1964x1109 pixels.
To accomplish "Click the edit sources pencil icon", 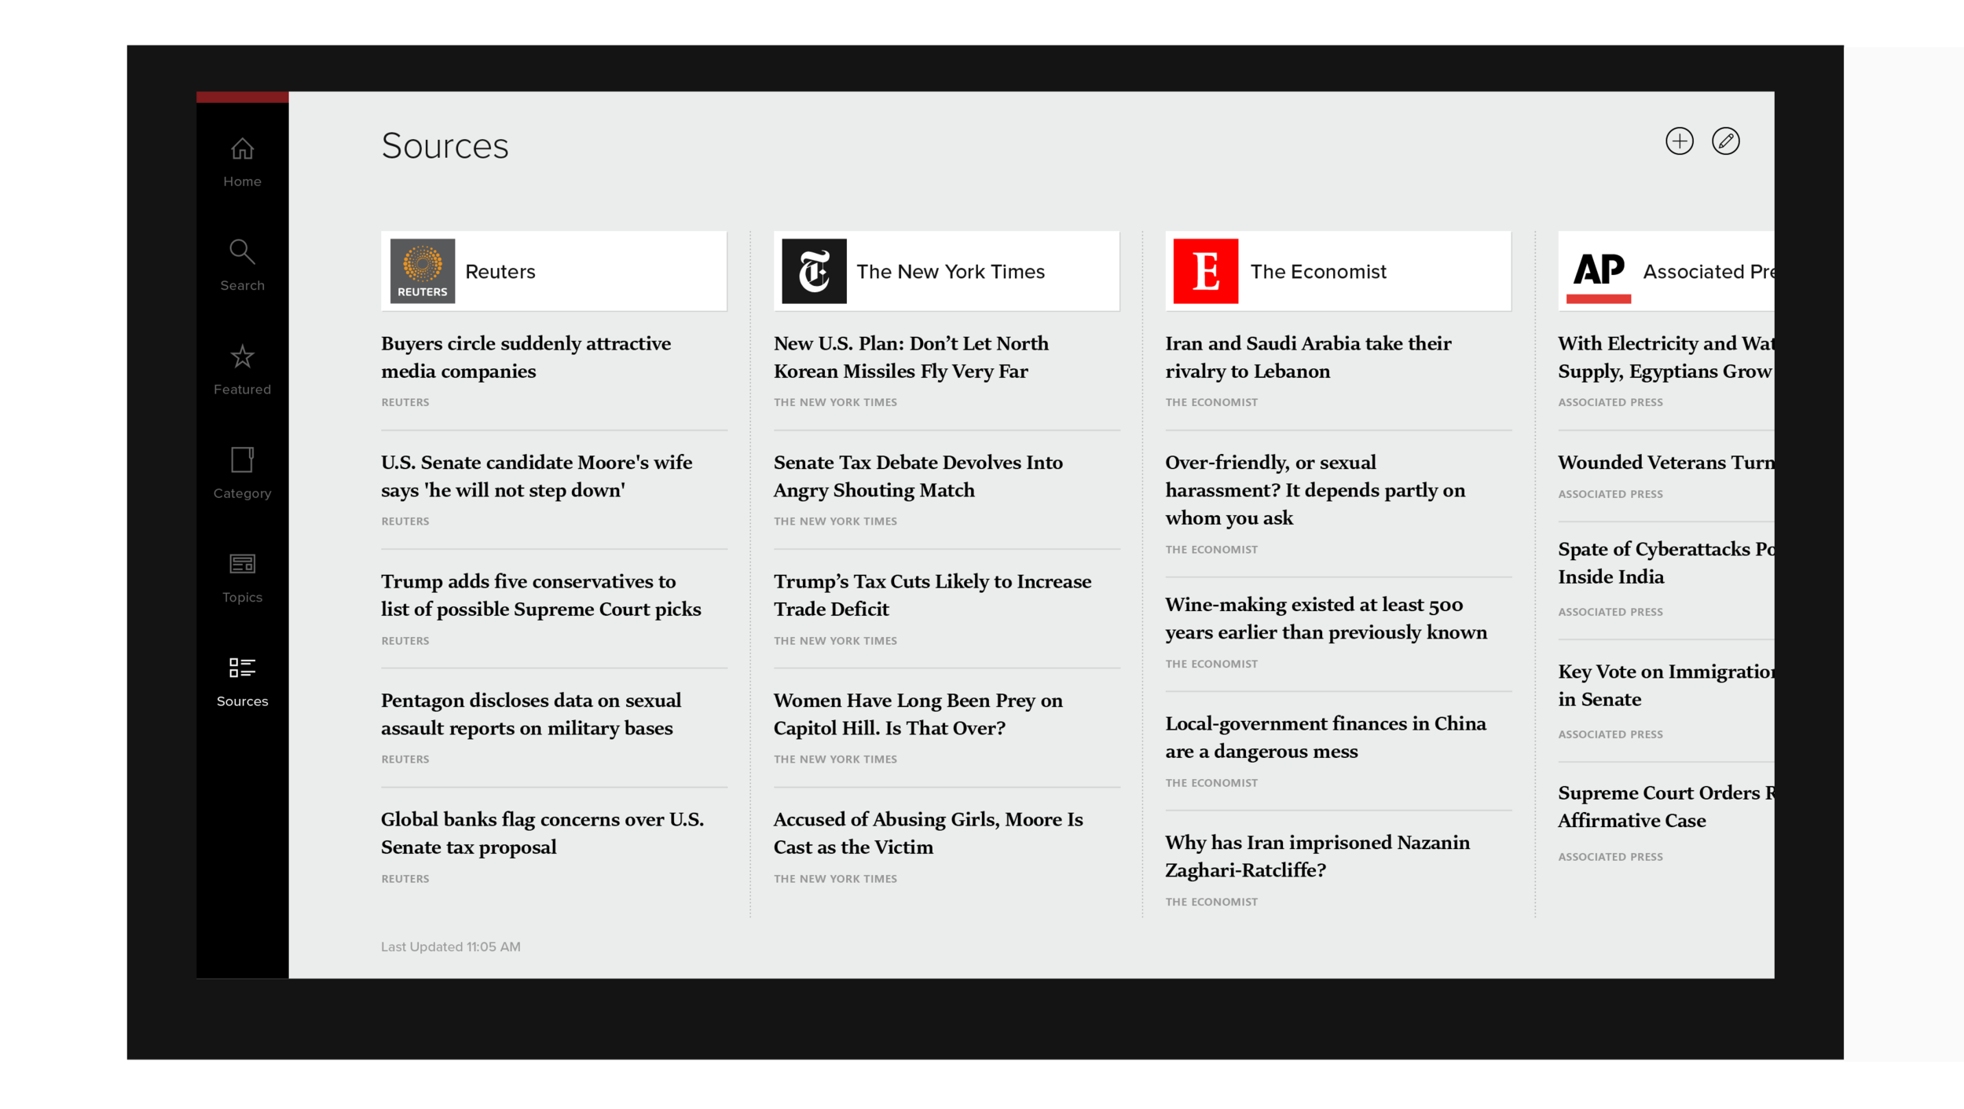I will point(1725,141).
